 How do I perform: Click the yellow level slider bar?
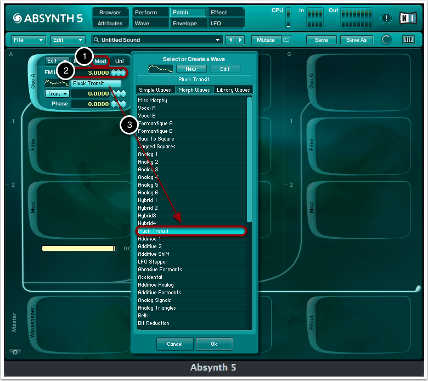(78, 249)
